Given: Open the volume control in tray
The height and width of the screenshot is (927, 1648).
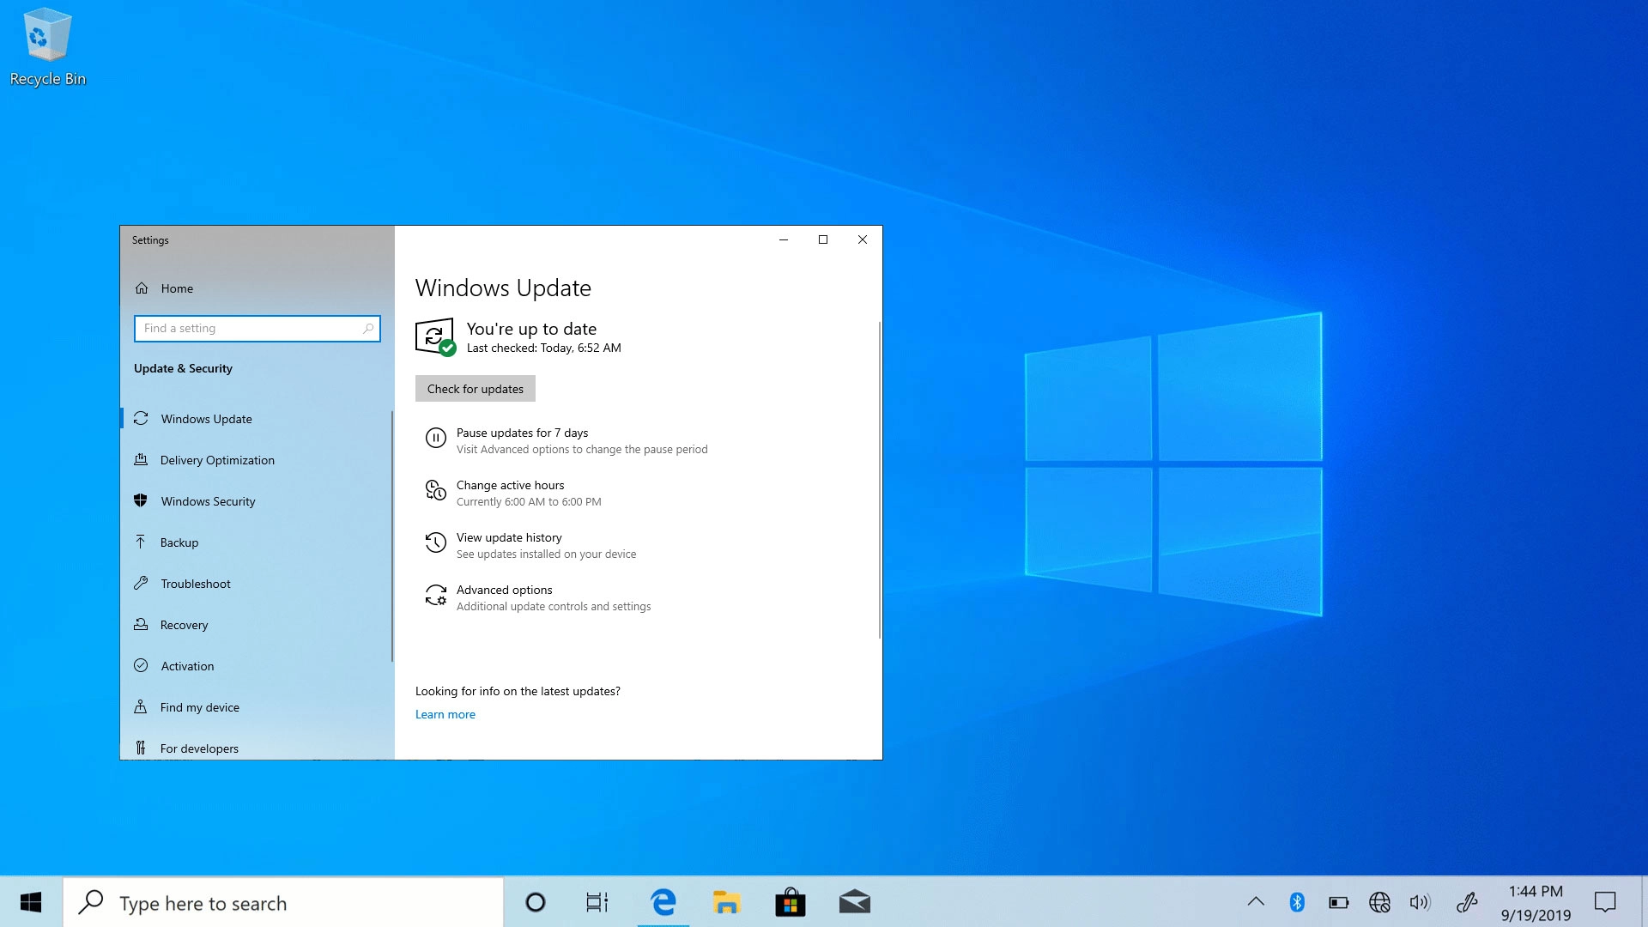Looking at the screenshot, I should pyautogui.click(x=1420, y=902).
